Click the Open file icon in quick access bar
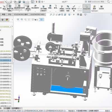The image size is (112, 112). [x=15, y=2]
